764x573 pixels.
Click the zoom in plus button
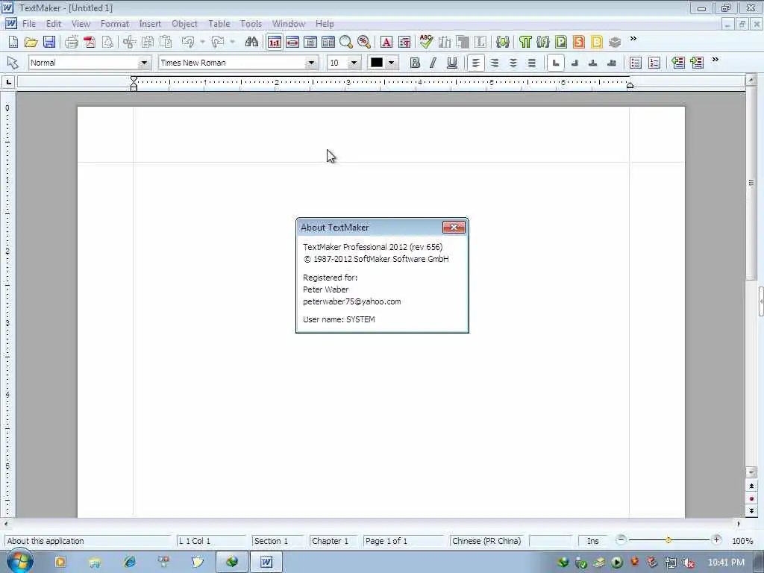716,540
